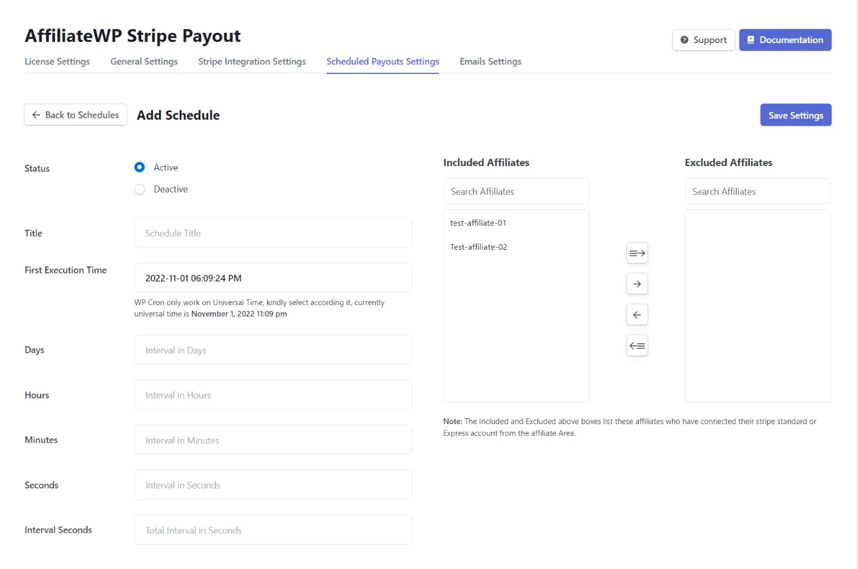
Task: Switch to the General Settings tab
Action: pos(144,61)
